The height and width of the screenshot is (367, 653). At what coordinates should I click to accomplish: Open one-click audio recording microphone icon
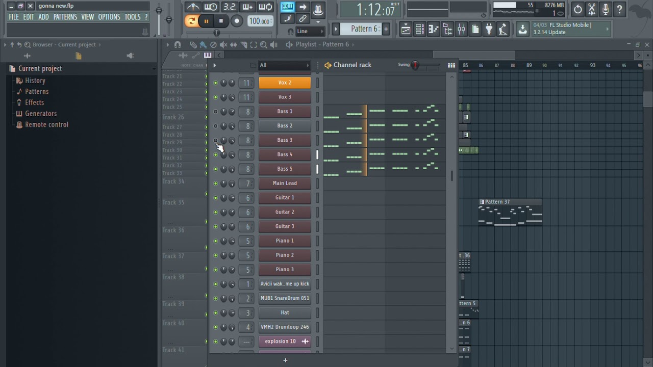(606, 9)
